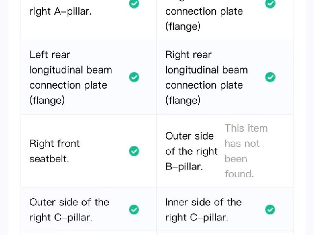Select the 'connection plate' line in top-right cell
This screenshot has width=314, height=235.
204,11
